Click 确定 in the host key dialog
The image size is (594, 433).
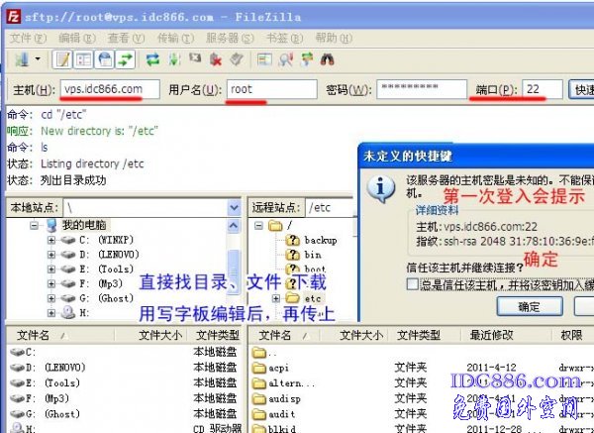pos(529,307)
